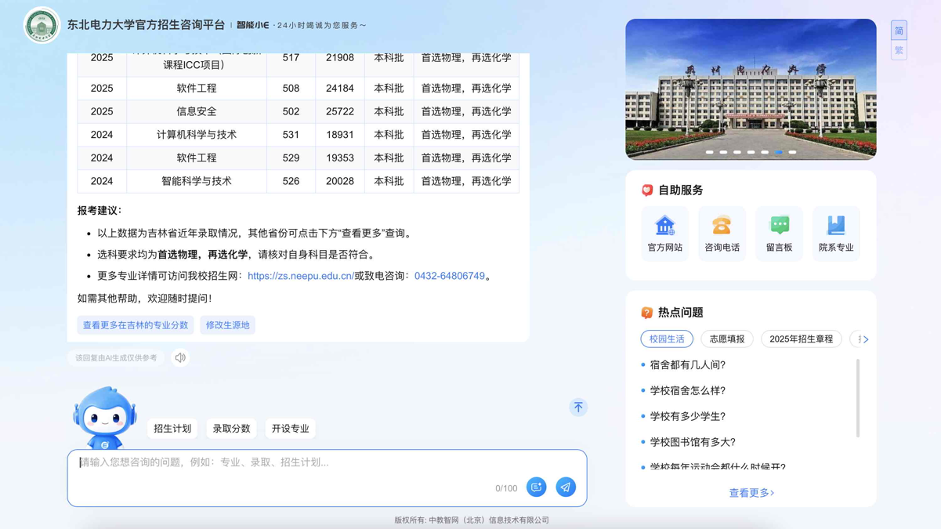Expand hot questions via 查看更多
Screen dimensions: 941x529
tap(751, 493)
